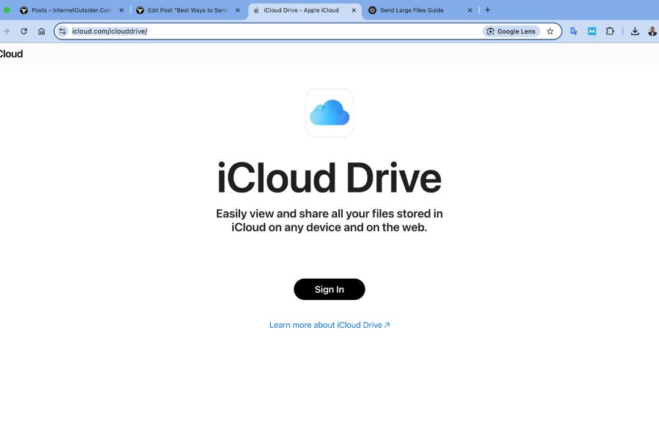The height and width of the screenshot is (439, 659).
Task: Open the browser profile avatar
Action: 652,31
